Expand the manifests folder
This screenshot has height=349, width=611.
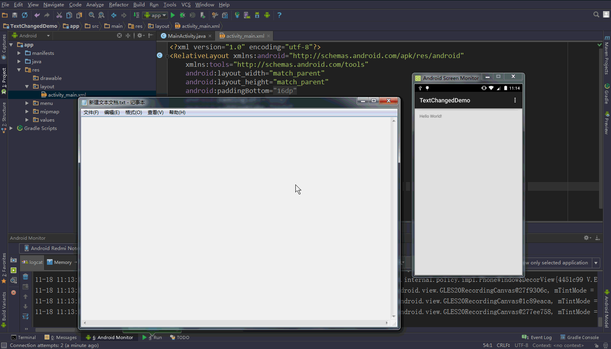(x=19, y=53)
